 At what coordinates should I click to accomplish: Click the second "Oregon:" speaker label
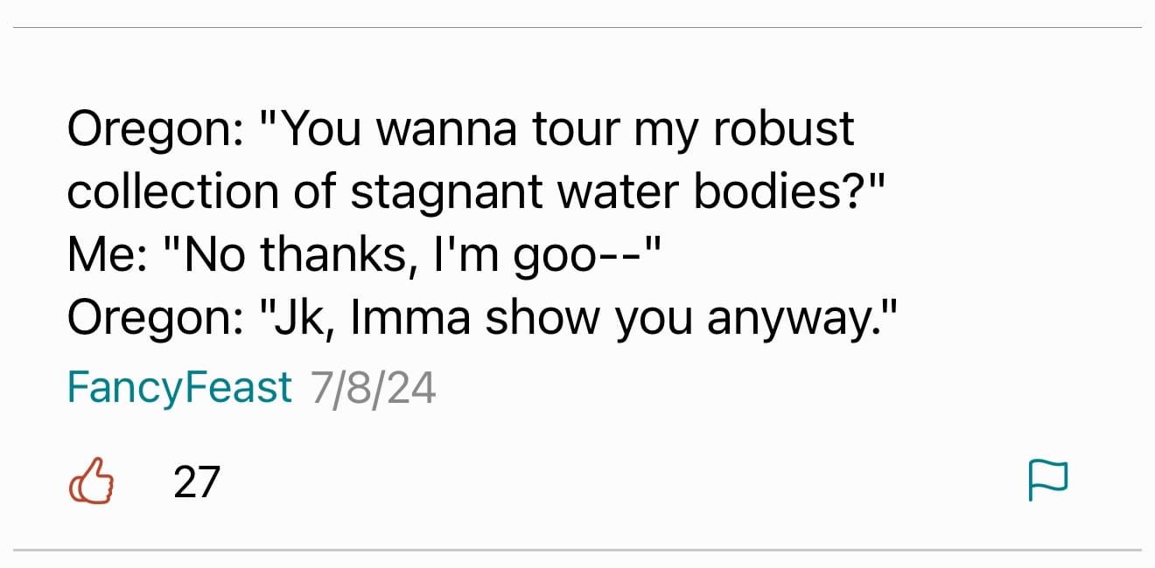click(x=149, y=321)
